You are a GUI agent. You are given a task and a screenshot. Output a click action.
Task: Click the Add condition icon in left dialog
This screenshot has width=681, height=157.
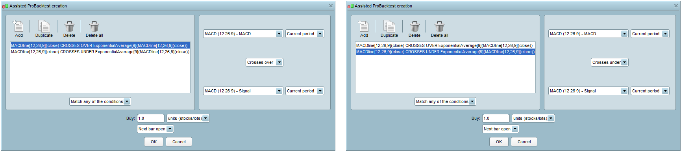[19, 27]
